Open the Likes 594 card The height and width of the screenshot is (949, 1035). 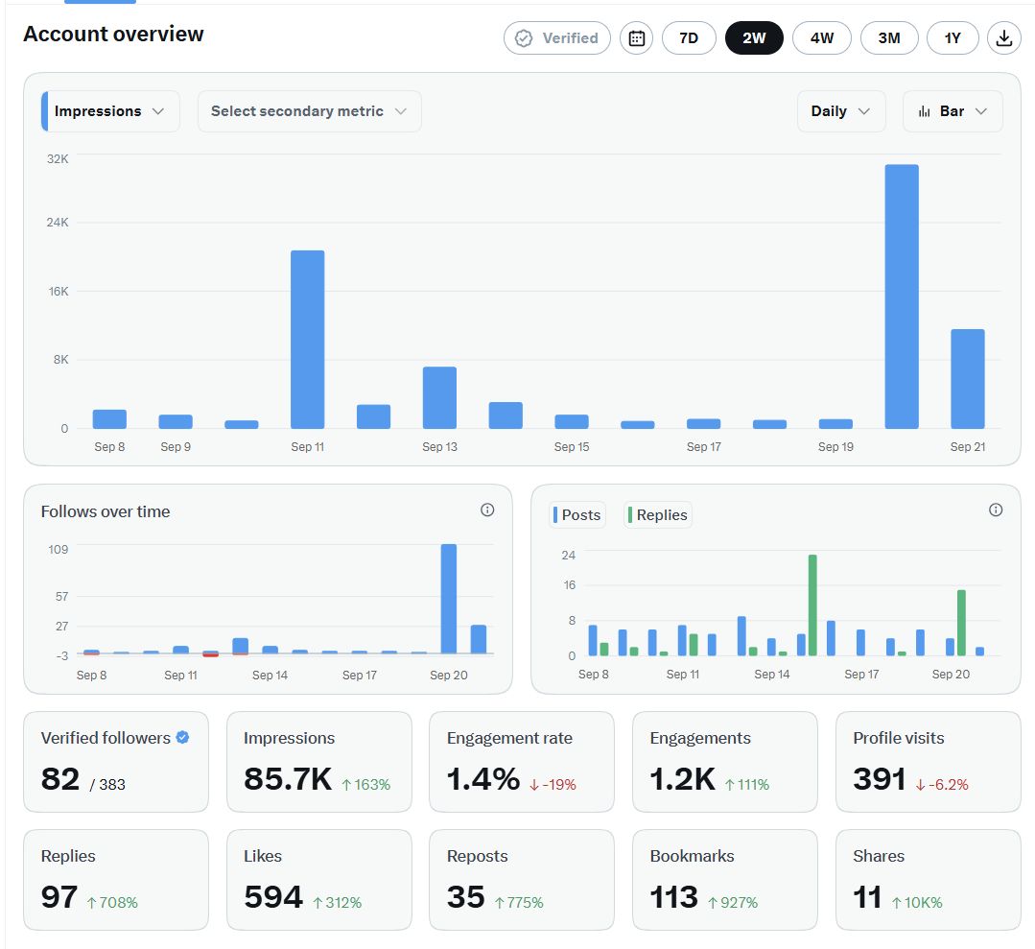coord(318,880)
